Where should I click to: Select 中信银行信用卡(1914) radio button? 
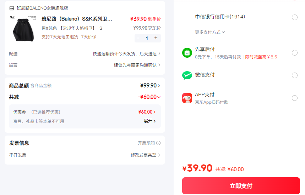click(294, 17)
